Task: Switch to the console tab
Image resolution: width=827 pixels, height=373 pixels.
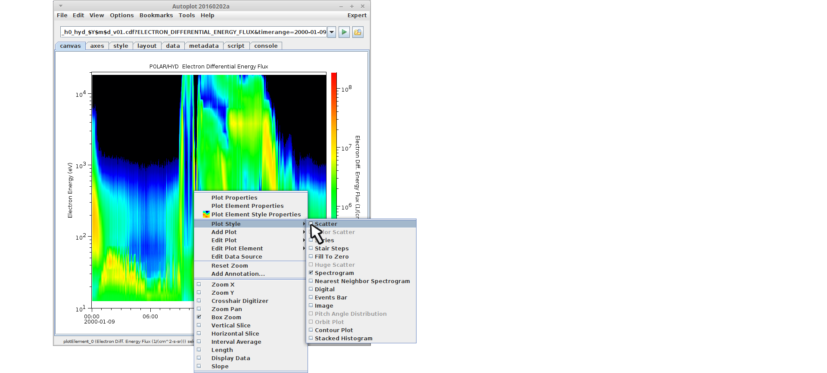Action: (266, 46)
